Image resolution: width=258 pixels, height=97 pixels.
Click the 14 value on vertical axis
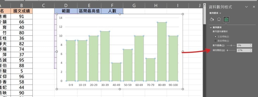click(x=60, y=18)
